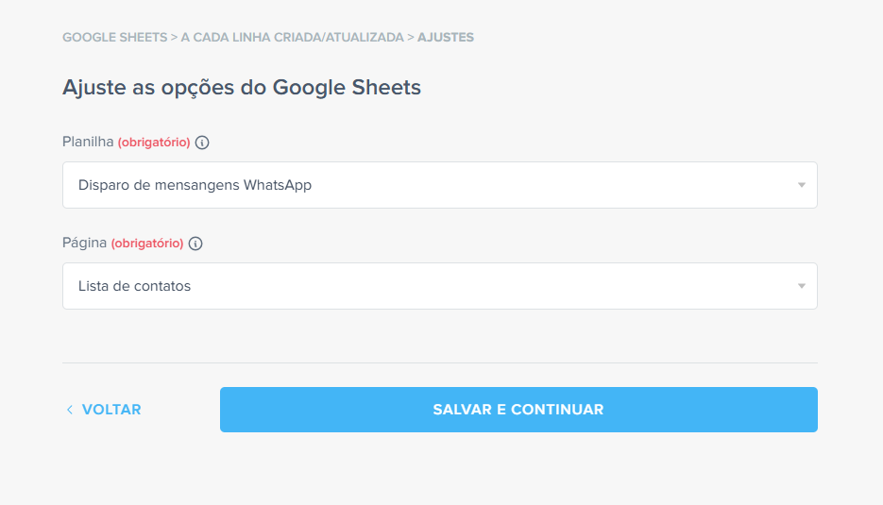Click the red 'obrigatório' text beside Página
Screen dimensions: 883x505
click(147, 244)
